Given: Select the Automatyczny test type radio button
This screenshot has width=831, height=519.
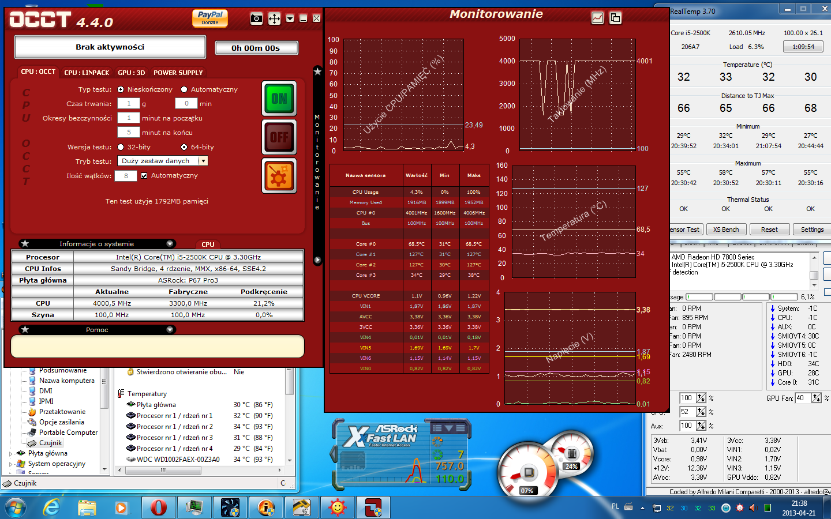Looking at the screenshot, I should tap(184, 89).
